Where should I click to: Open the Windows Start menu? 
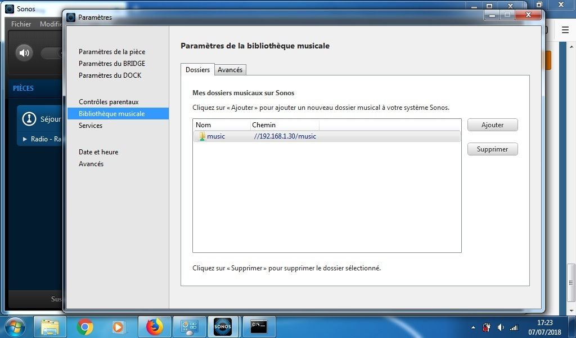[15, 327]
